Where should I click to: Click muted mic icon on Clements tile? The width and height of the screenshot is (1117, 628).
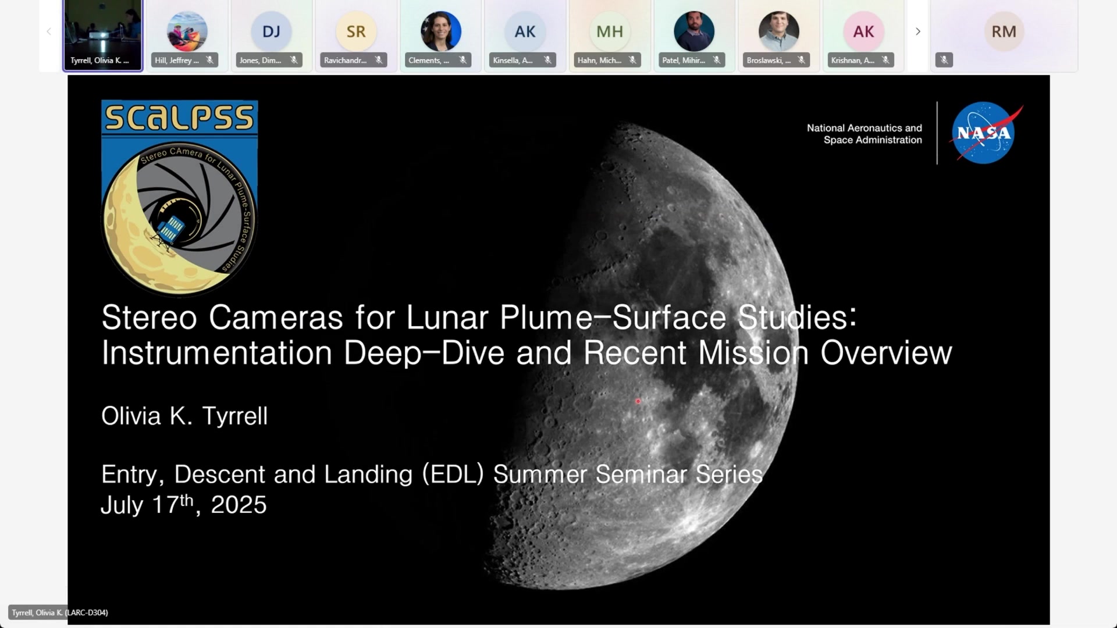click(463, 60)
